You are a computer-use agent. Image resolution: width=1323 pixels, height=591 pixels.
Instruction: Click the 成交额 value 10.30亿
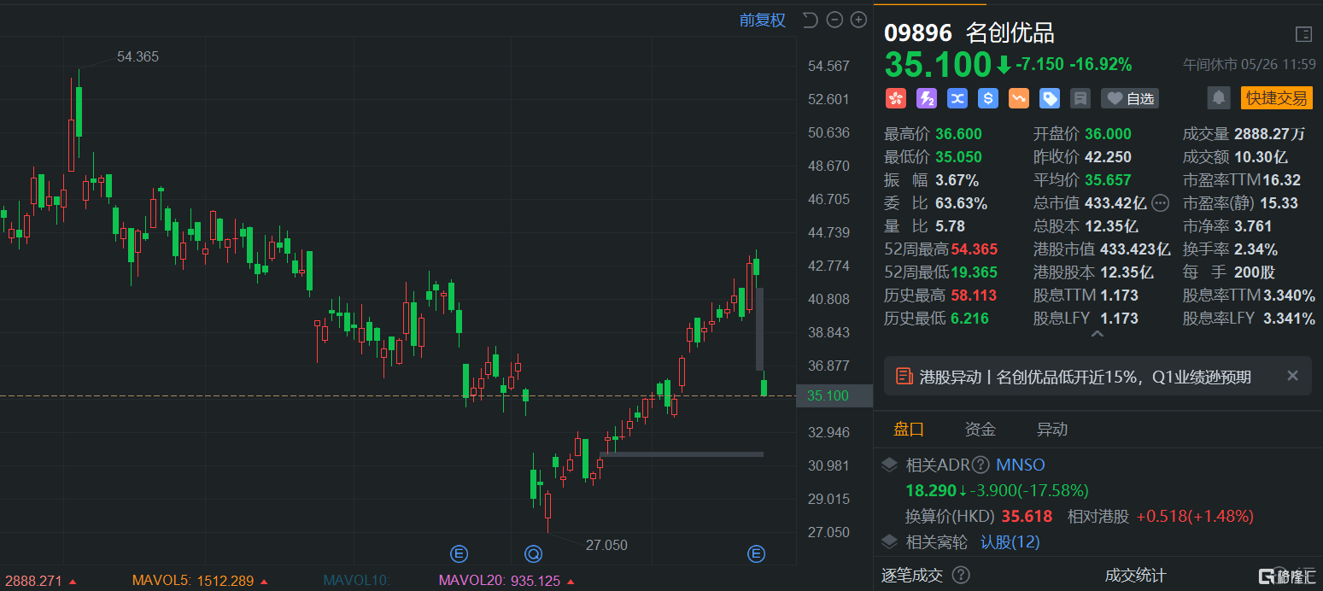[1261, 156]
